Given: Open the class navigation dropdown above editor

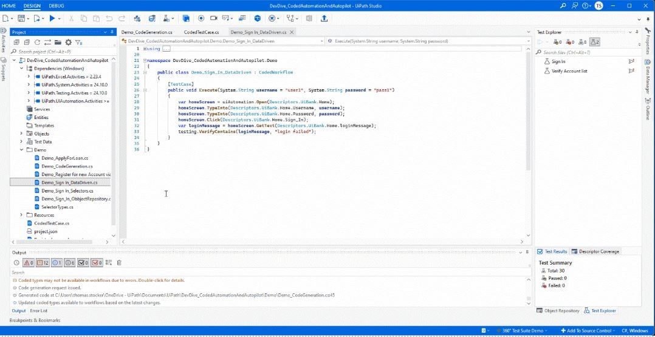Looking at the screenshot, I should (x=321, y=41).
